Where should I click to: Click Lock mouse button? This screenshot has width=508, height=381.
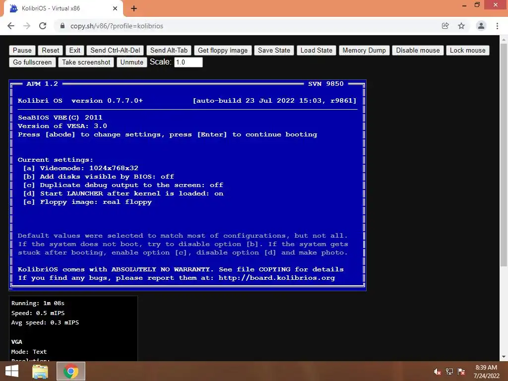pyautogui.click(x=467, y=50)
